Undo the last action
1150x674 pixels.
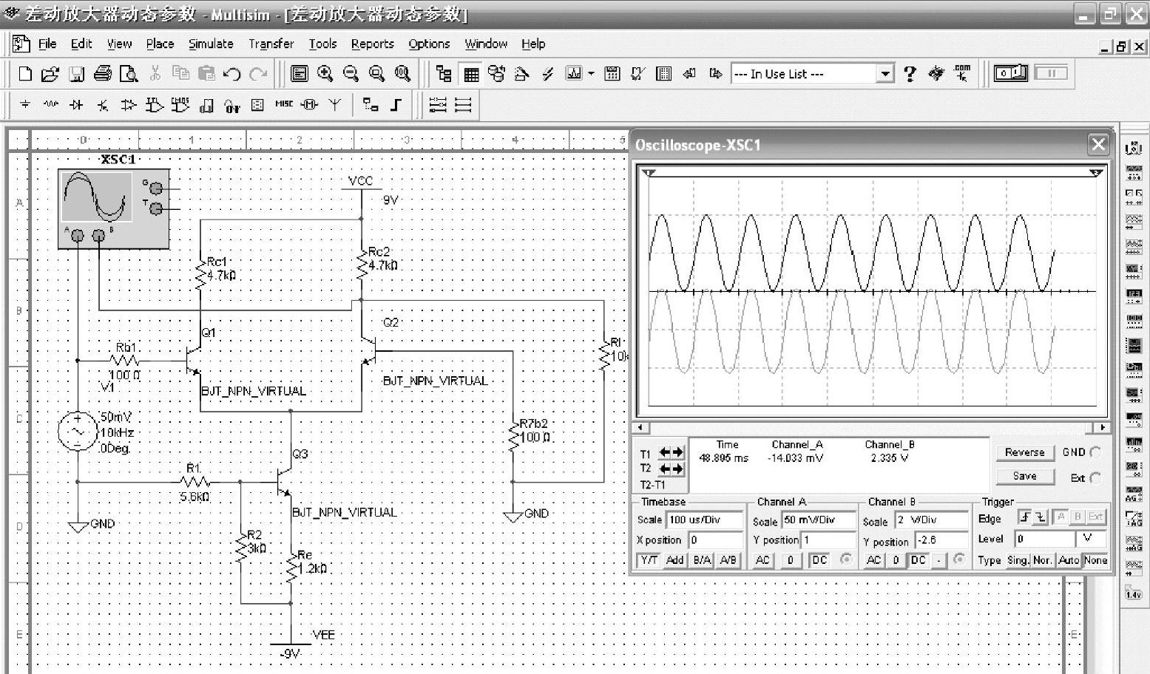(231, 74)
